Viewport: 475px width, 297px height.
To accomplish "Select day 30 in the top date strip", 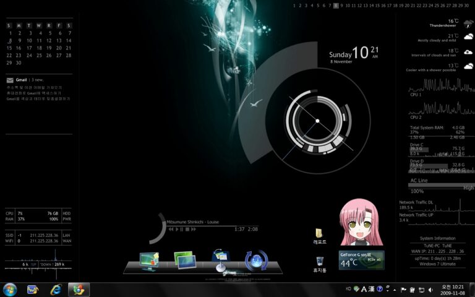I will tap(466, 6).
